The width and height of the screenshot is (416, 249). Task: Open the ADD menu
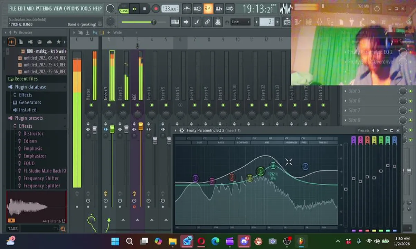[x=30, y=8]
